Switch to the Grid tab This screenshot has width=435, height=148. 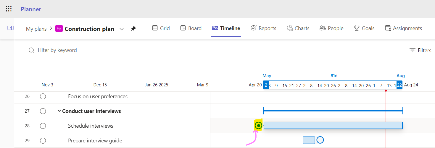coord(161,28)
